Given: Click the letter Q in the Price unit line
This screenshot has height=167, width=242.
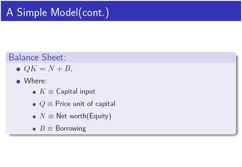Looking at the screenshot, I should [x=42, y=104].
